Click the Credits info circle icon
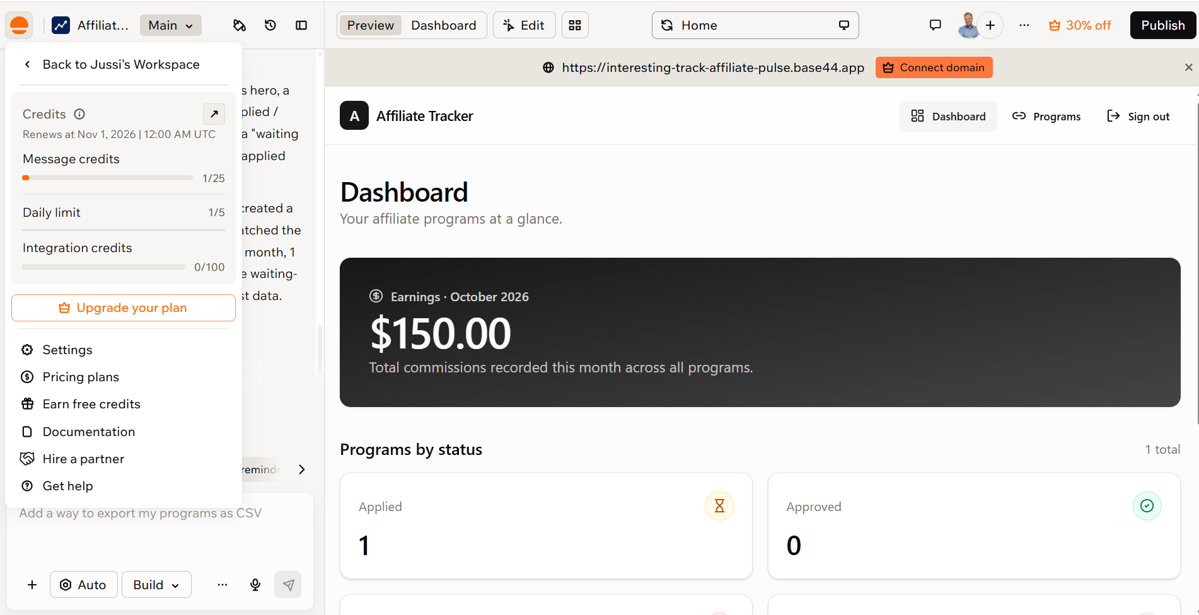Image resolution: width=1199 pixels, height=615 pixels. 79,114
